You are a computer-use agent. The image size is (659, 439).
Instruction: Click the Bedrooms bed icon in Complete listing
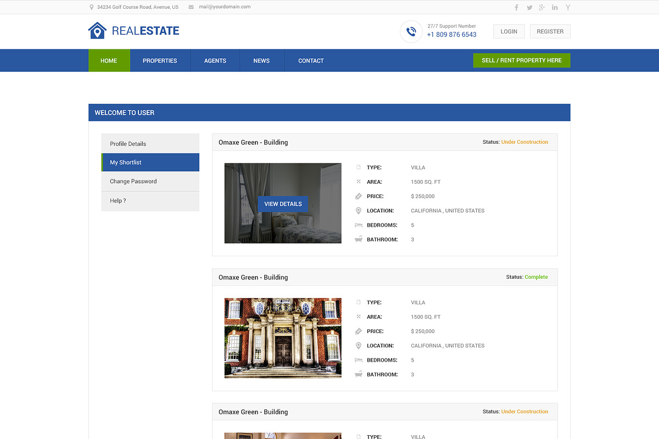359,360
